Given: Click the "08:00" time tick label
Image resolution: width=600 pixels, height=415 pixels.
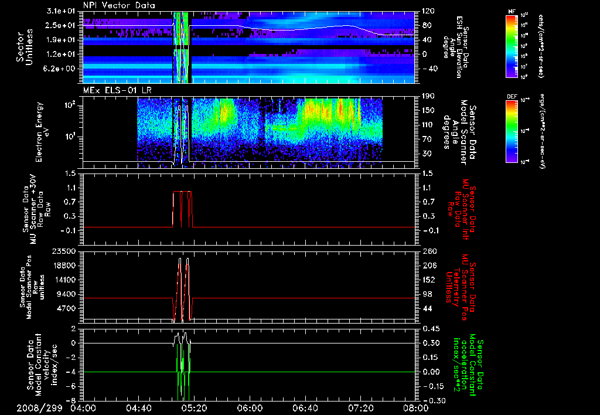Looking at the screenshot, I should tap(416, 408).
